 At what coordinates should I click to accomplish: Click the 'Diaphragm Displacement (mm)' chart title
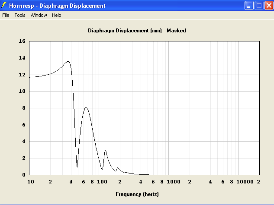[125, 31]
